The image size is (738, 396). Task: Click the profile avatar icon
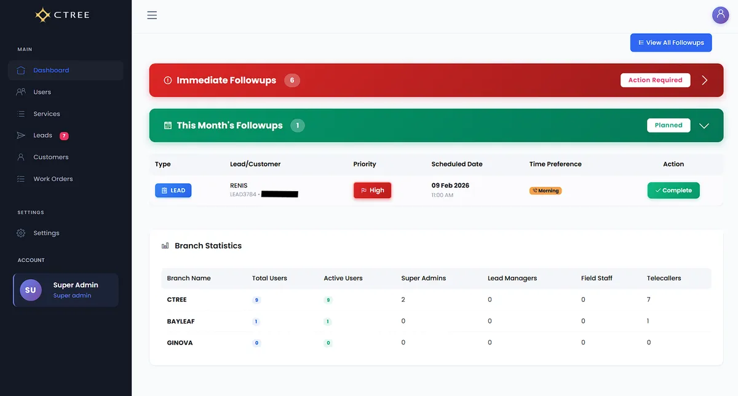coord(720,14)
